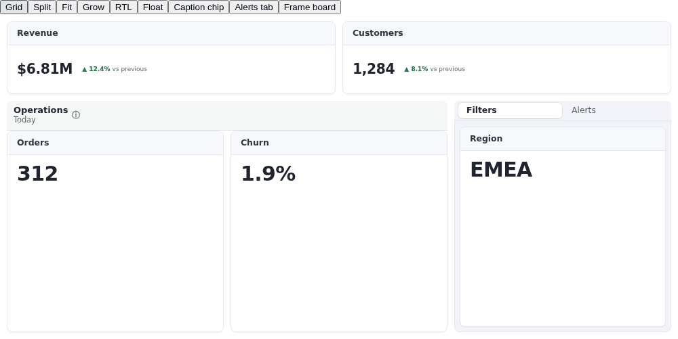
Task: Choose the Grow button
Action: 94,7
